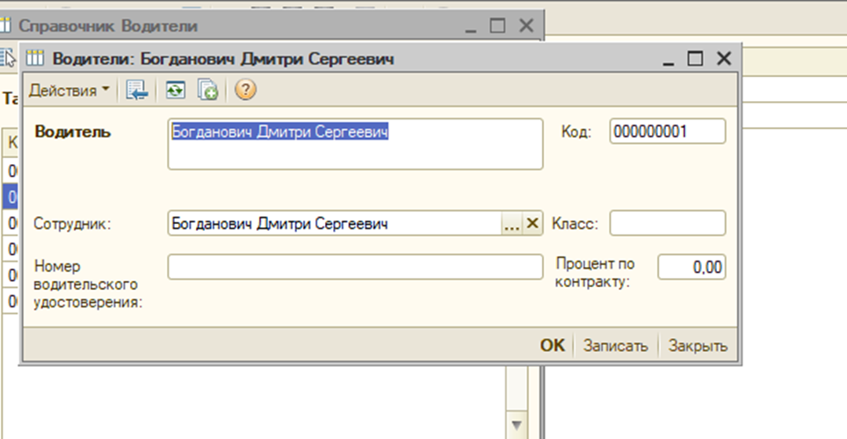The height and width of the screenshot is (439, 847).
Task: Click the find-in-list toolbar icon
Action: [137, 90]
